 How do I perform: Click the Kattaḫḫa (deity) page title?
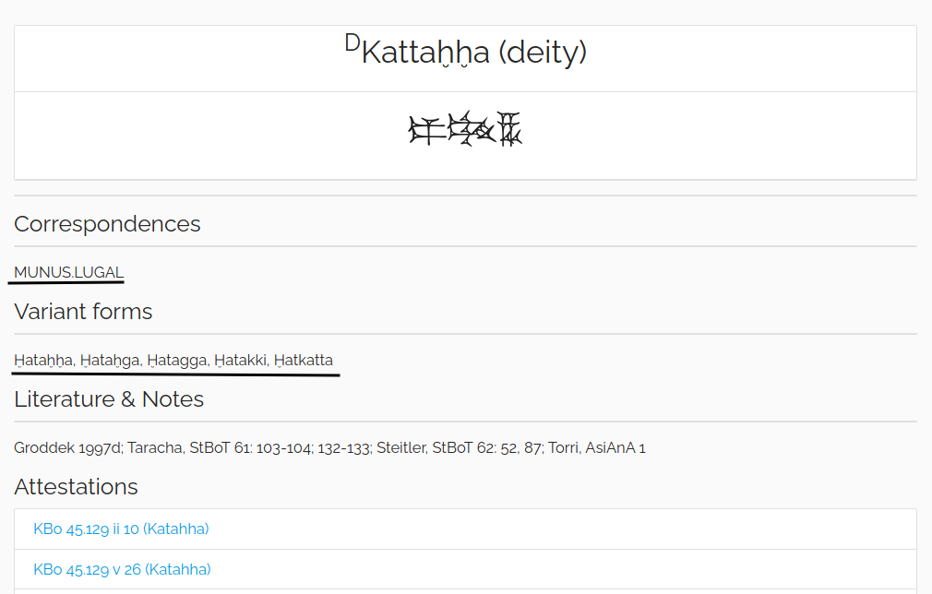[x=465, y=53]
